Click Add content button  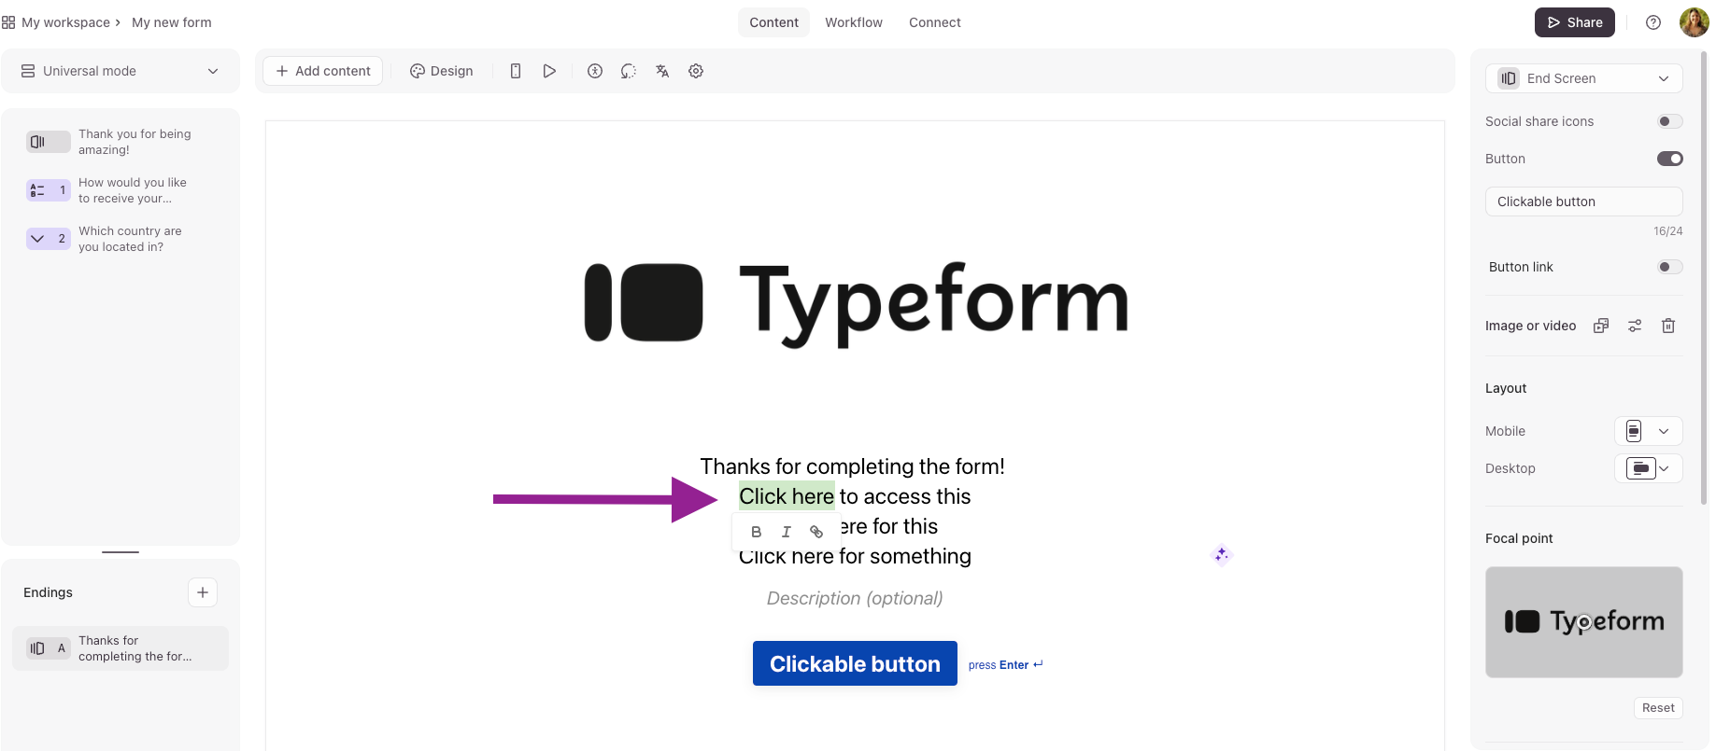tap(323, 71)
